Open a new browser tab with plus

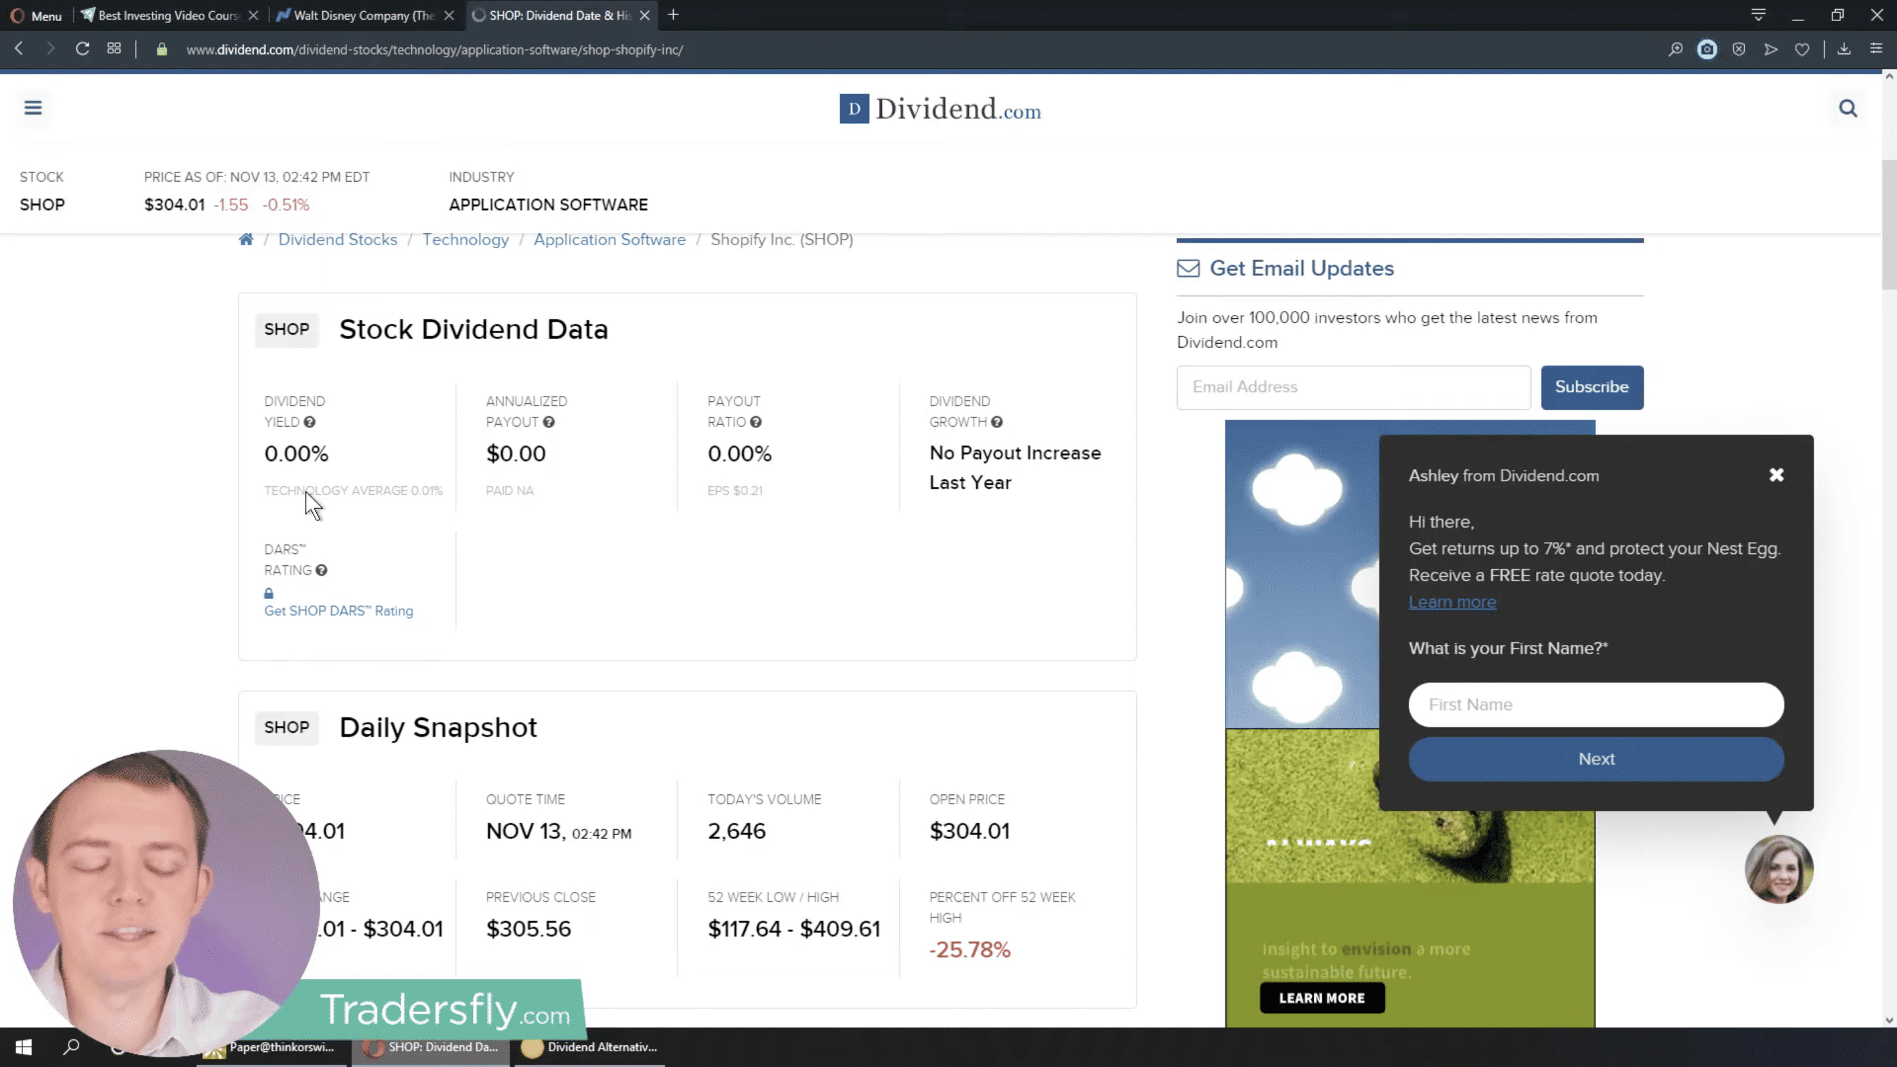pos(673,14)
